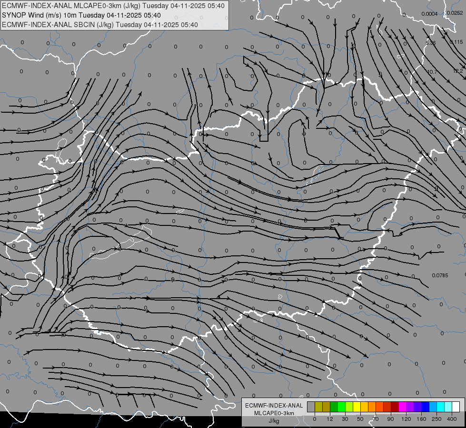Select the bright green legend swatch
466x428 pixels.
pos(341,407)
